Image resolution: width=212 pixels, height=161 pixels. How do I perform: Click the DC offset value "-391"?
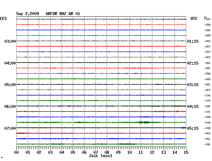pyautogui.click(x=207, y=144)
